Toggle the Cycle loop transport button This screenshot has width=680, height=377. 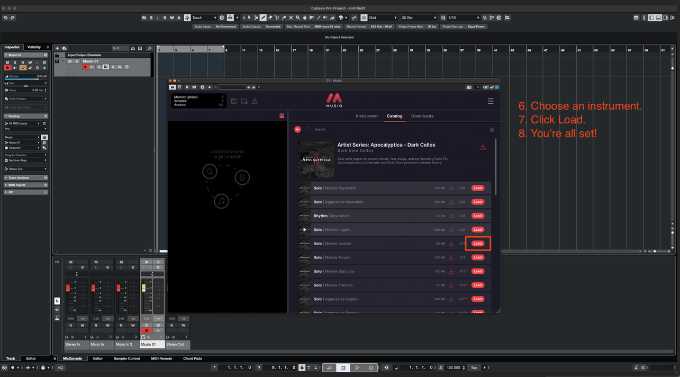point(330,367)
